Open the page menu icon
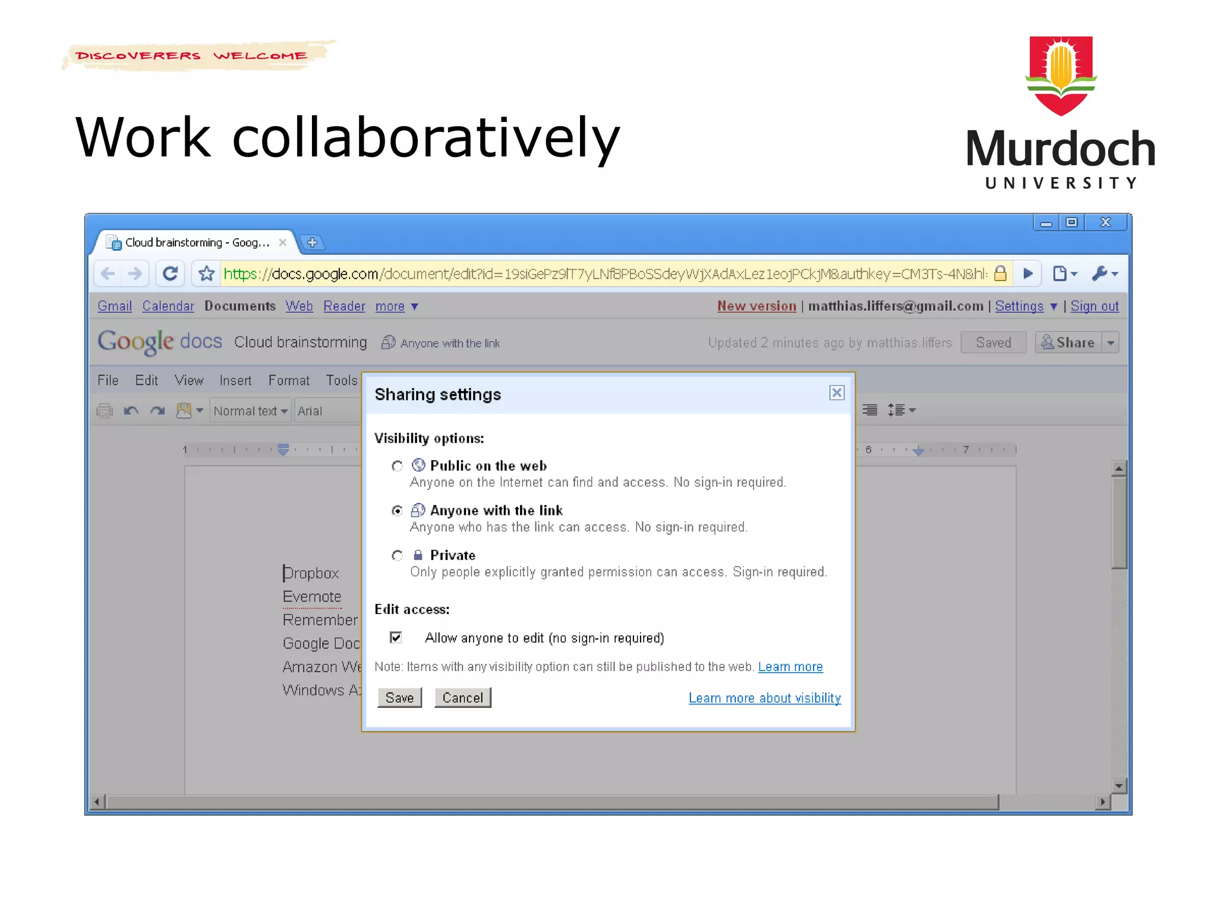 tap(1064, 273)
